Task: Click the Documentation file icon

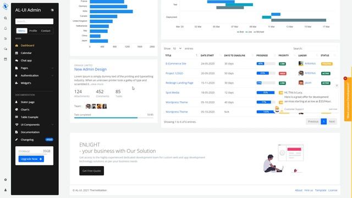Action: pos(16,132)
